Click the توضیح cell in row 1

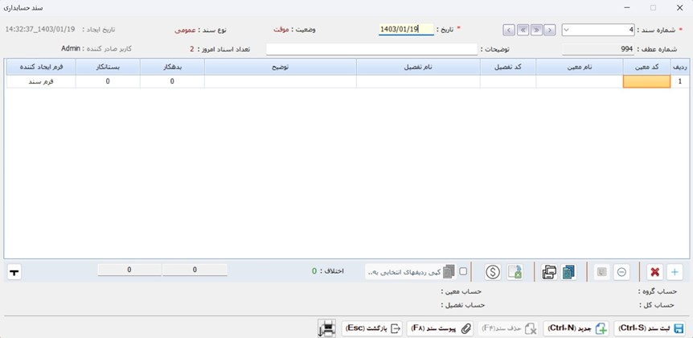pos(281,81)
